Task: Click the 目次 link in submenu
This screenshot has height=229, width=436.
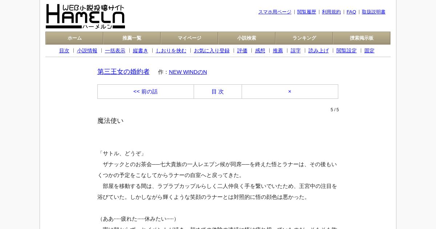Action: (64, 51)
